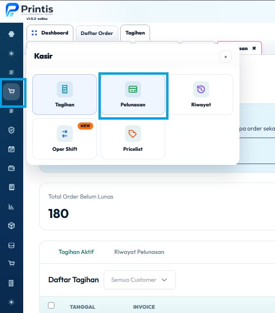Viewport: 275px width, 313px height.
Task: Click the robot icon in the sidebar
Action: pyautogui.click(x=11, y=34)
